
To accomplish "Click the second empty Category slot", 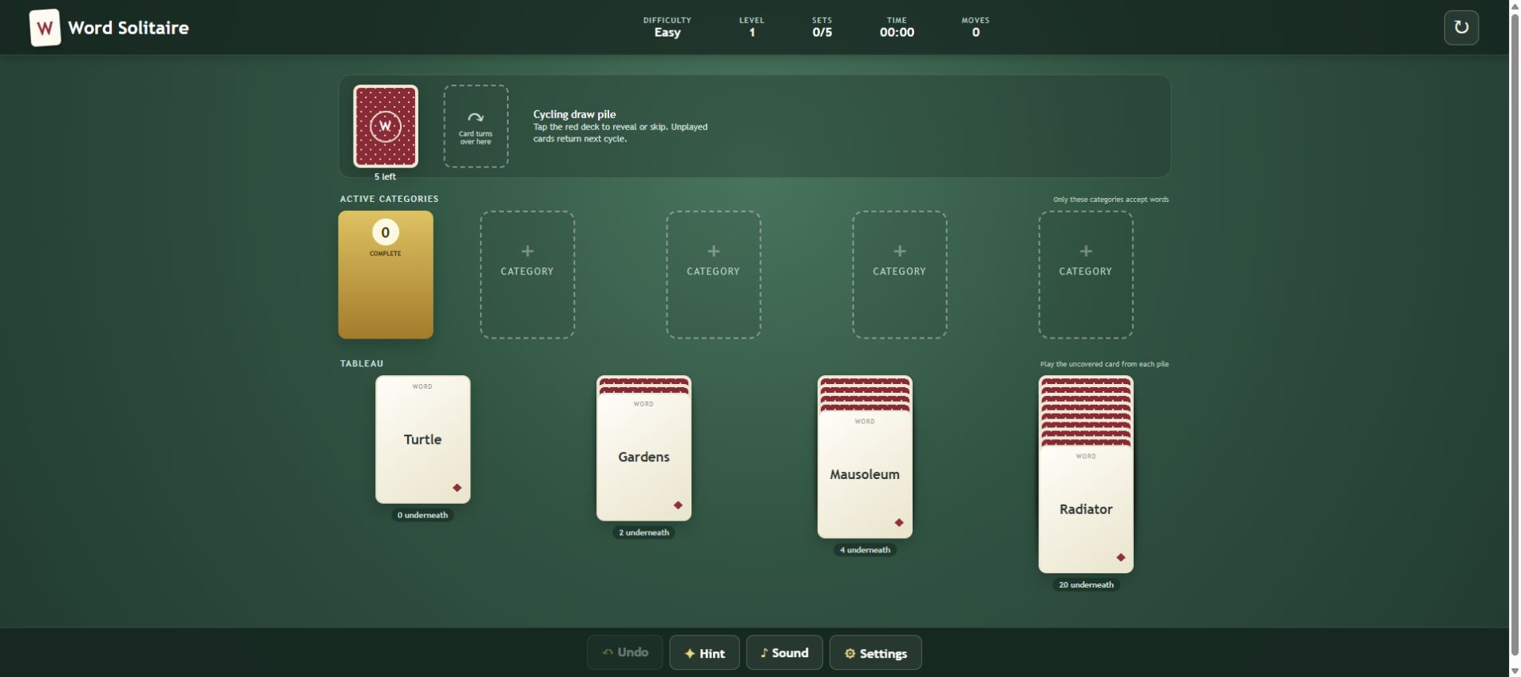I will point(713,275).
